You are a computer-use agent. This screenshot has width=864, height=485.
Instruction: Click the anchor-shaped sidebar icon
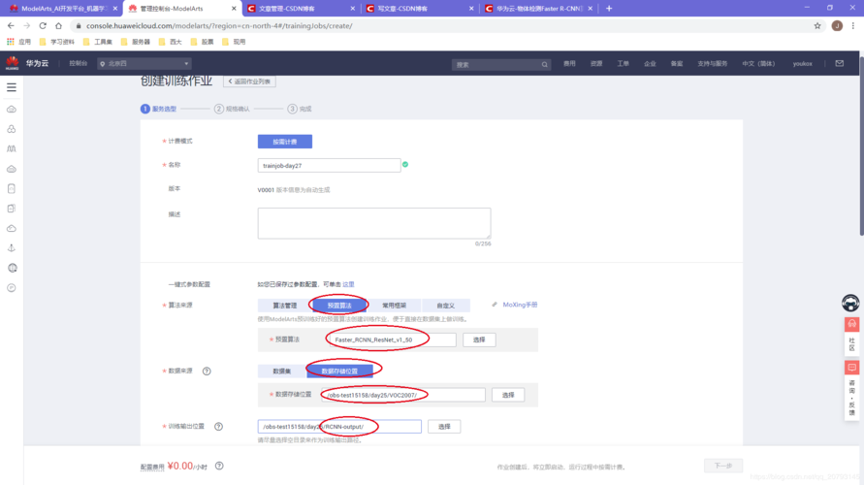coord(11,248)
